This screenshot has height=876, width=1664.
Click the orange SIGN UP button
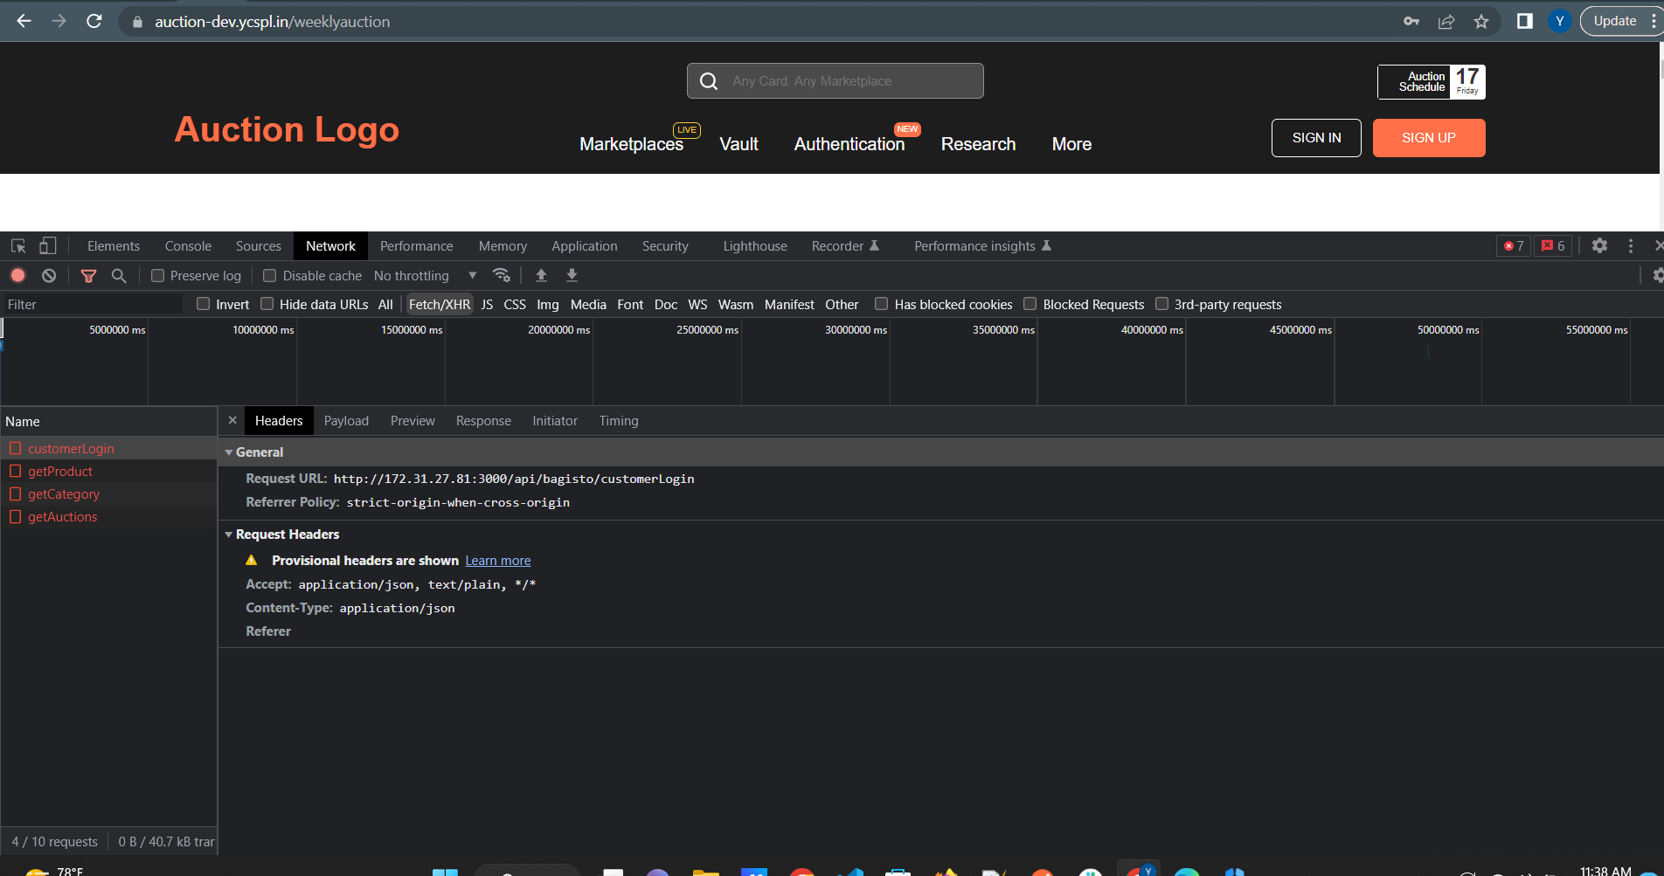pos(1429,138)
